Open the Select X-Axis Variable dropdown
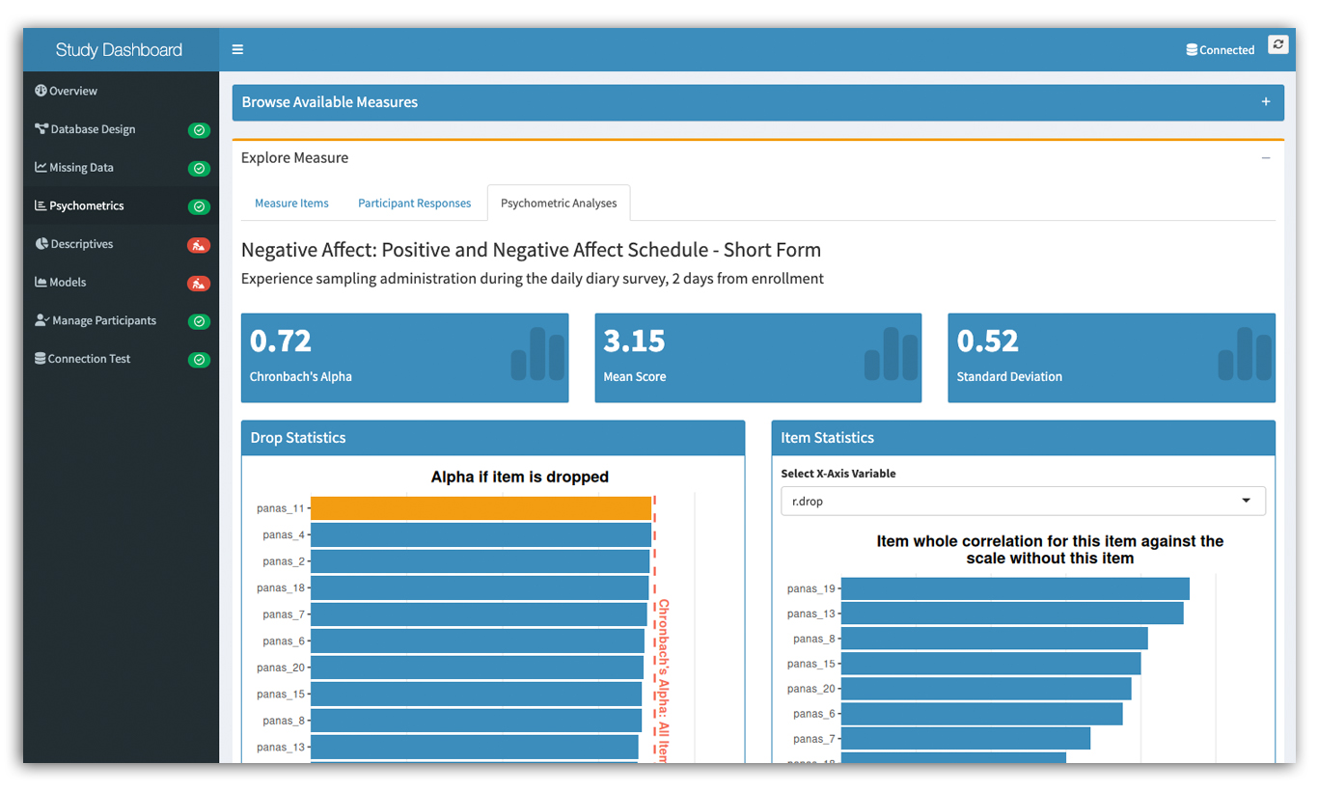The height and width of the screenshot is (791, 1318). pyautogui.click(x=1023, y=501)
